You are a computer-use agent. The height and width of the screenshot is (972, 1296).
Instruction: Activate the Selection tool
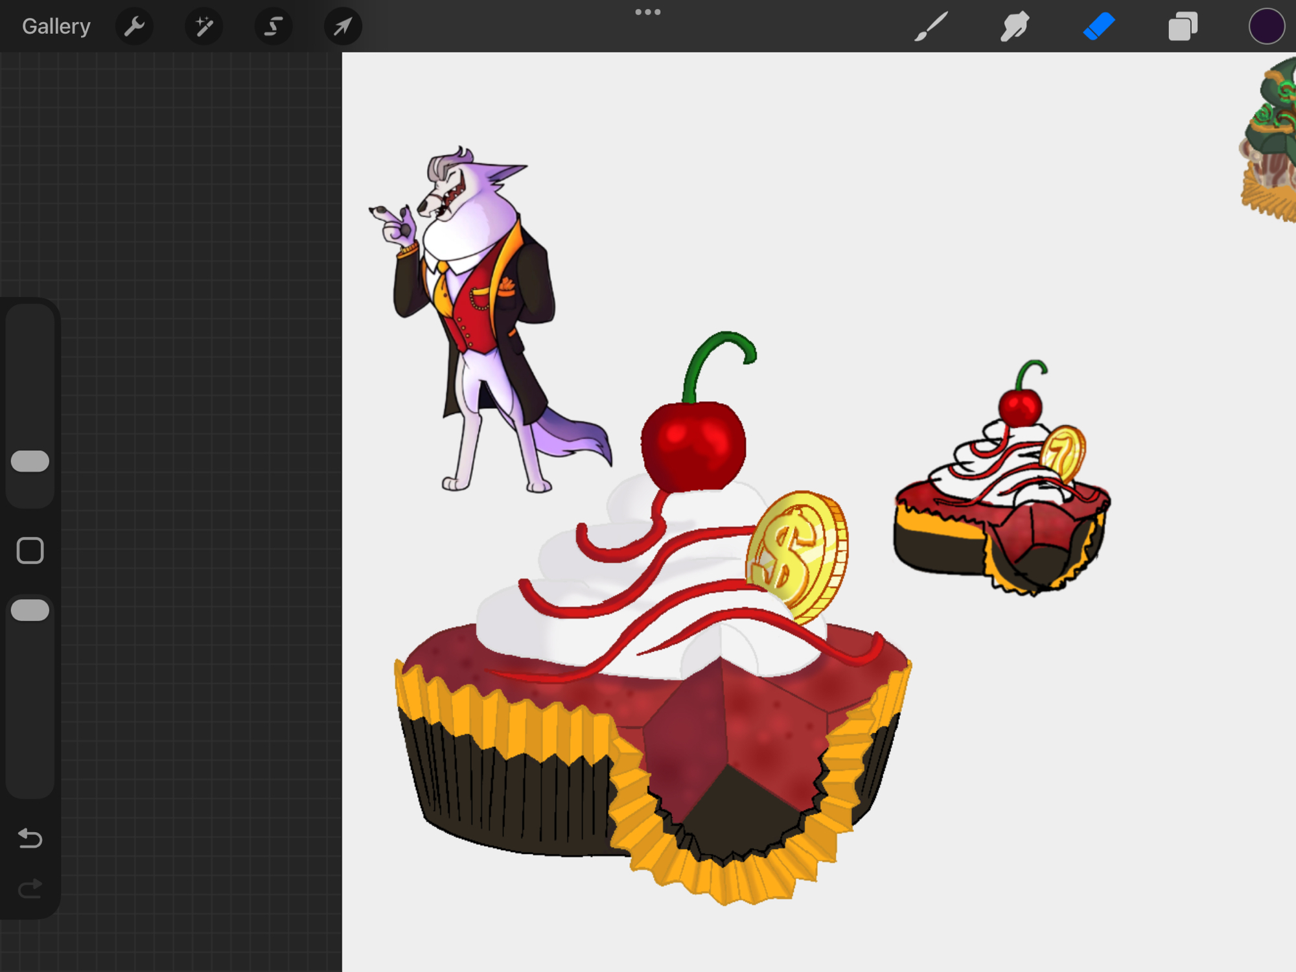273,27
